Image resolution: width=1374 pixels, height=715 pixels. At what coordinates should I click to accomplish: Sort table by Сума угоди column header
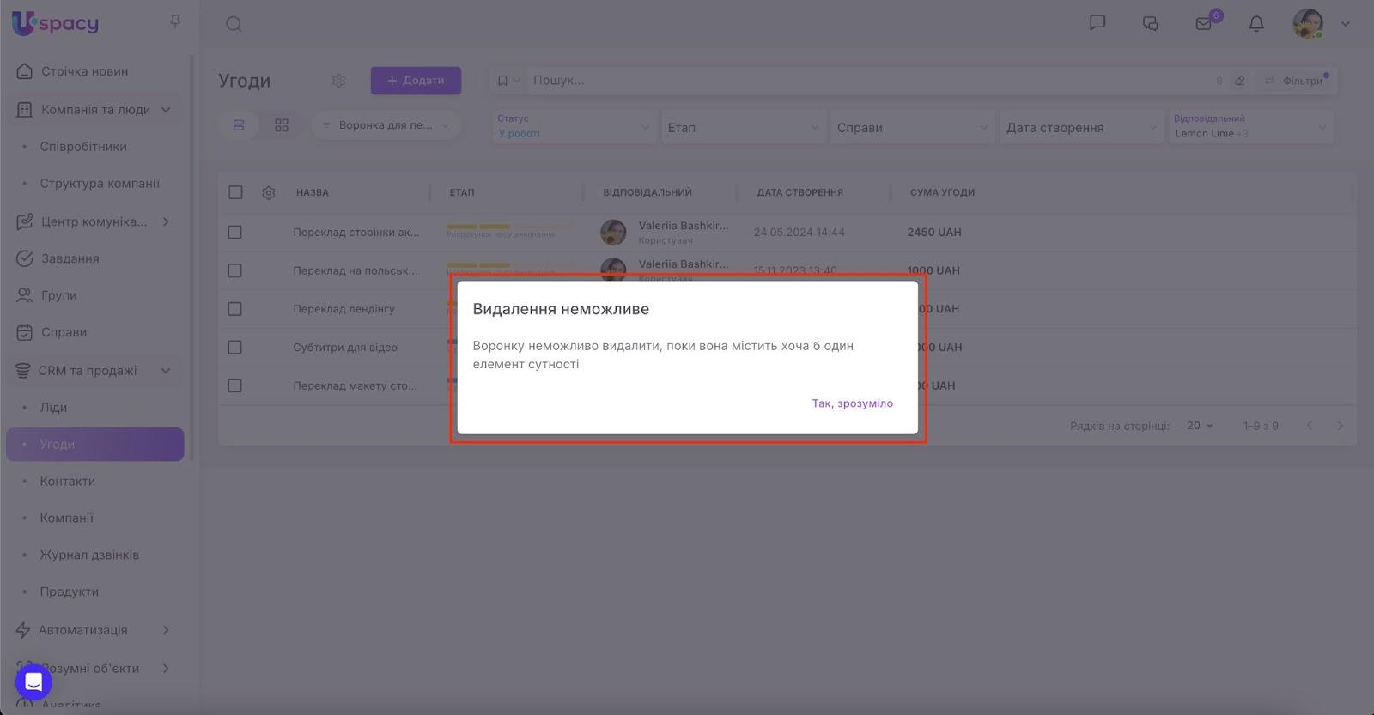(942, 193)
